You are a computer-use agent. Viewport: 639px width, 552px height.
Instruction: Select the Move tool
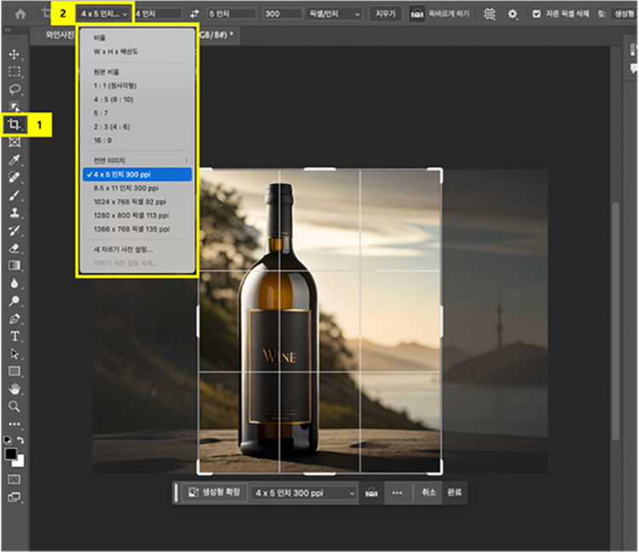pyautogui.click(x=14, y=55)
